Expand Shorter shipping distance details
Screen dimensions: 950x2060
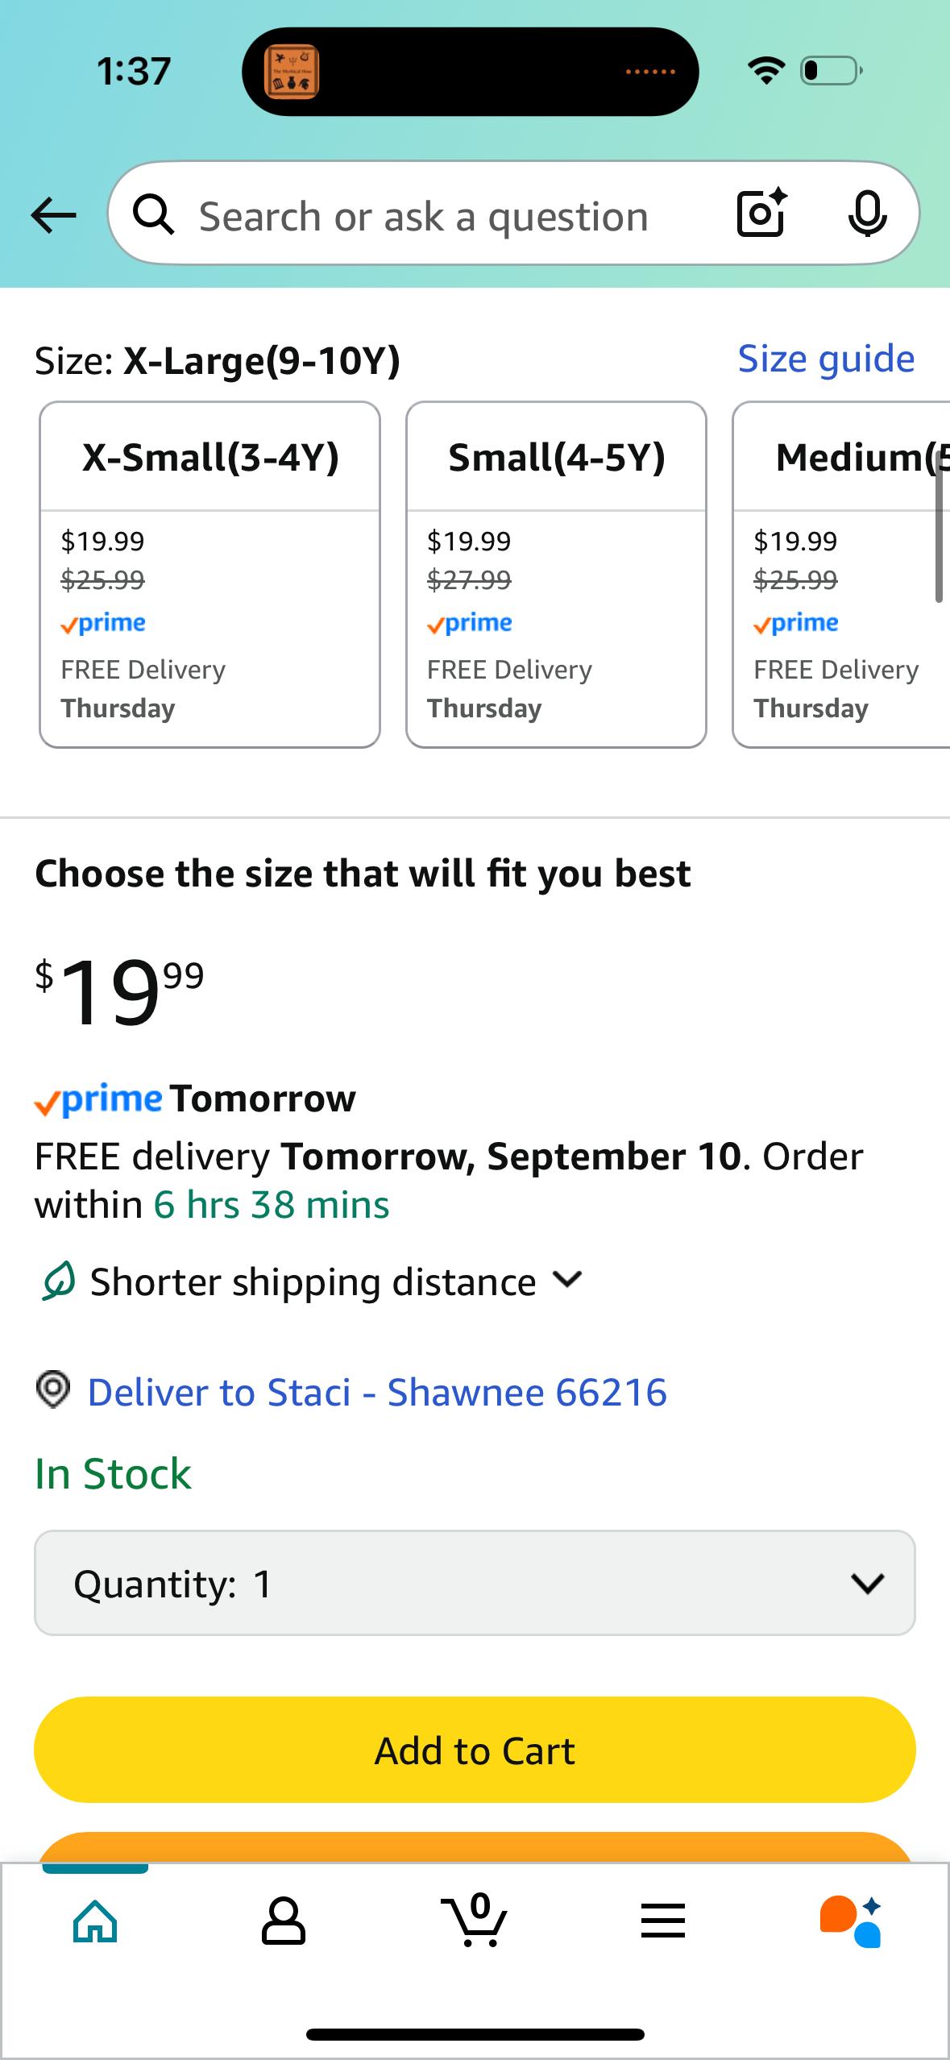click(312, 1281)
